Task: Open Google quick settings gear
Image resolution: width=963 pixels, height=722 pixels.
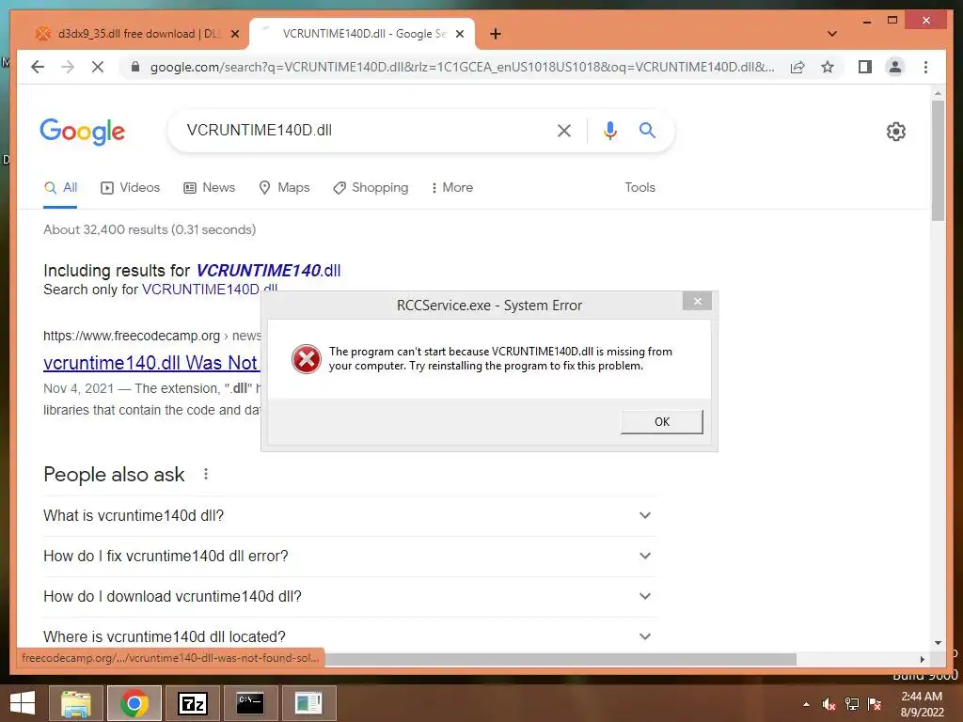Action: point(896,132)
